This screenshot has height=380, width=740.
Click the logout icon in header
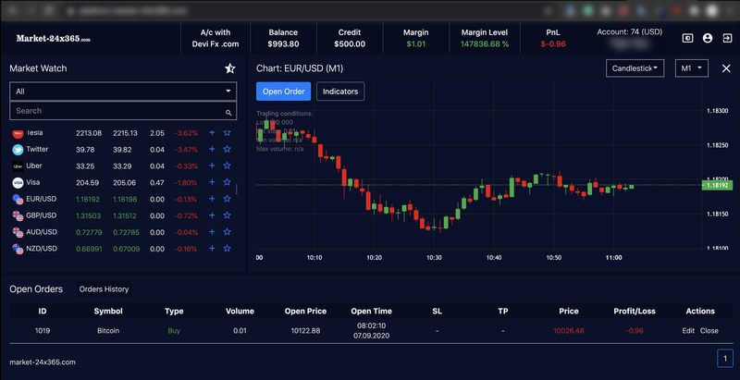coord(727,38)
